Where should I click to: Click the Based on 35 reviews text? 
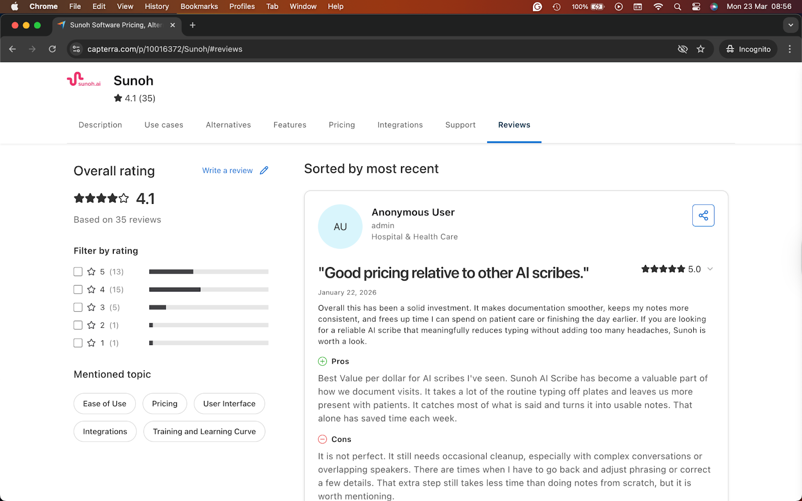(x=117, y=219)
